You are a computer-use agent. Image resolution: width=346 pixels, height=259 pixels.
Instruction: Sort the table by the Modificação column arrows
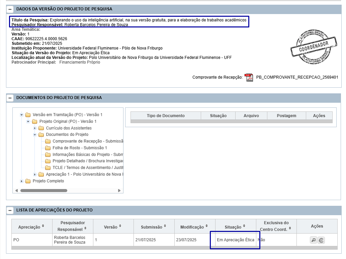pos(207,227)
